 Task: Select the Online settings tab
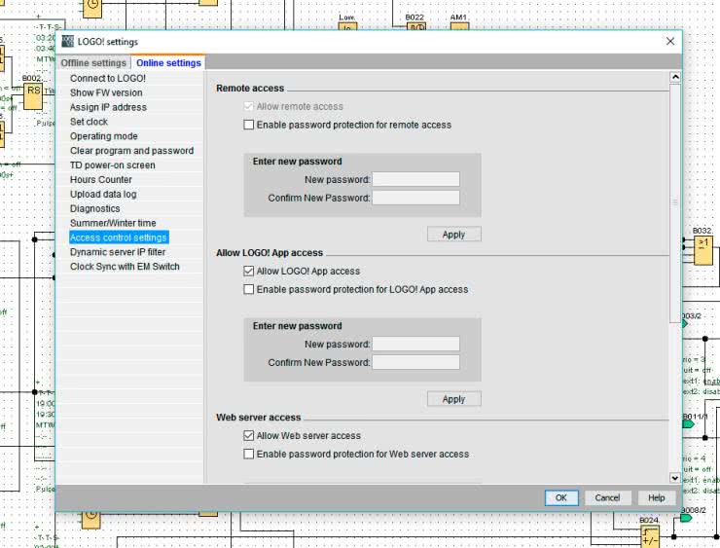point(168,63)
